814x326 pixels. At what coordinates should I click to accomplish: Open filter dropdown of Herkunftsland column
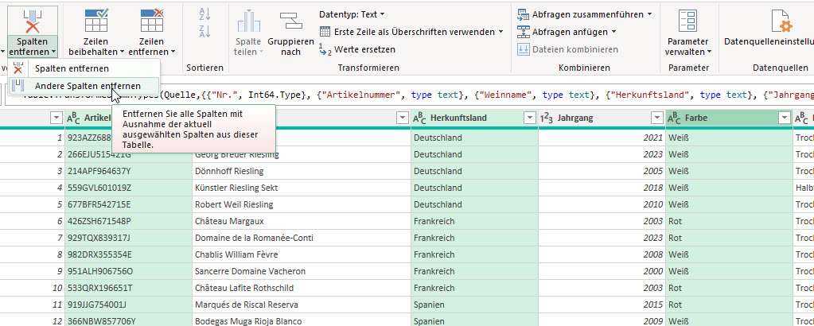[531, 118]
